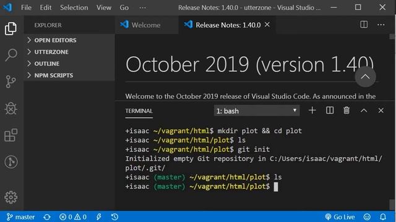Open errors and warnings count
The image size is (396, 222).
point(73,216)
